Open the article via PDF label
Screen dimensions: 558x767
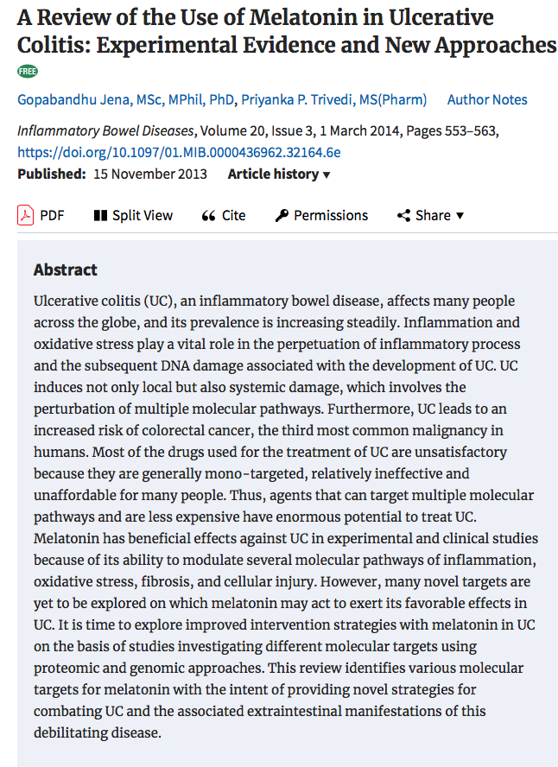click(52, 215)
